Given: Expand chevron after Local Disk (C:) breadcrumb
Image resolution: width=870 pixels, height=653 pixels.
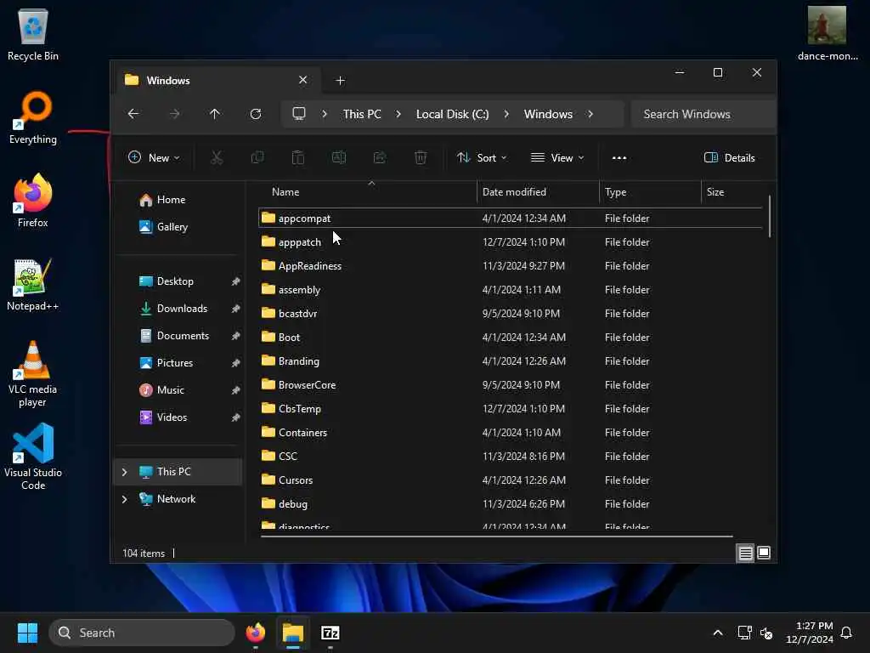Looking at the screenshot, I should click(x=506, y=114).
